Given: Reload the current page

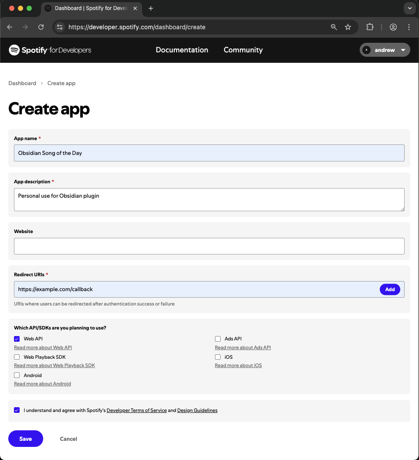Looking at the screenshot, I should click(x=41, y=27).
